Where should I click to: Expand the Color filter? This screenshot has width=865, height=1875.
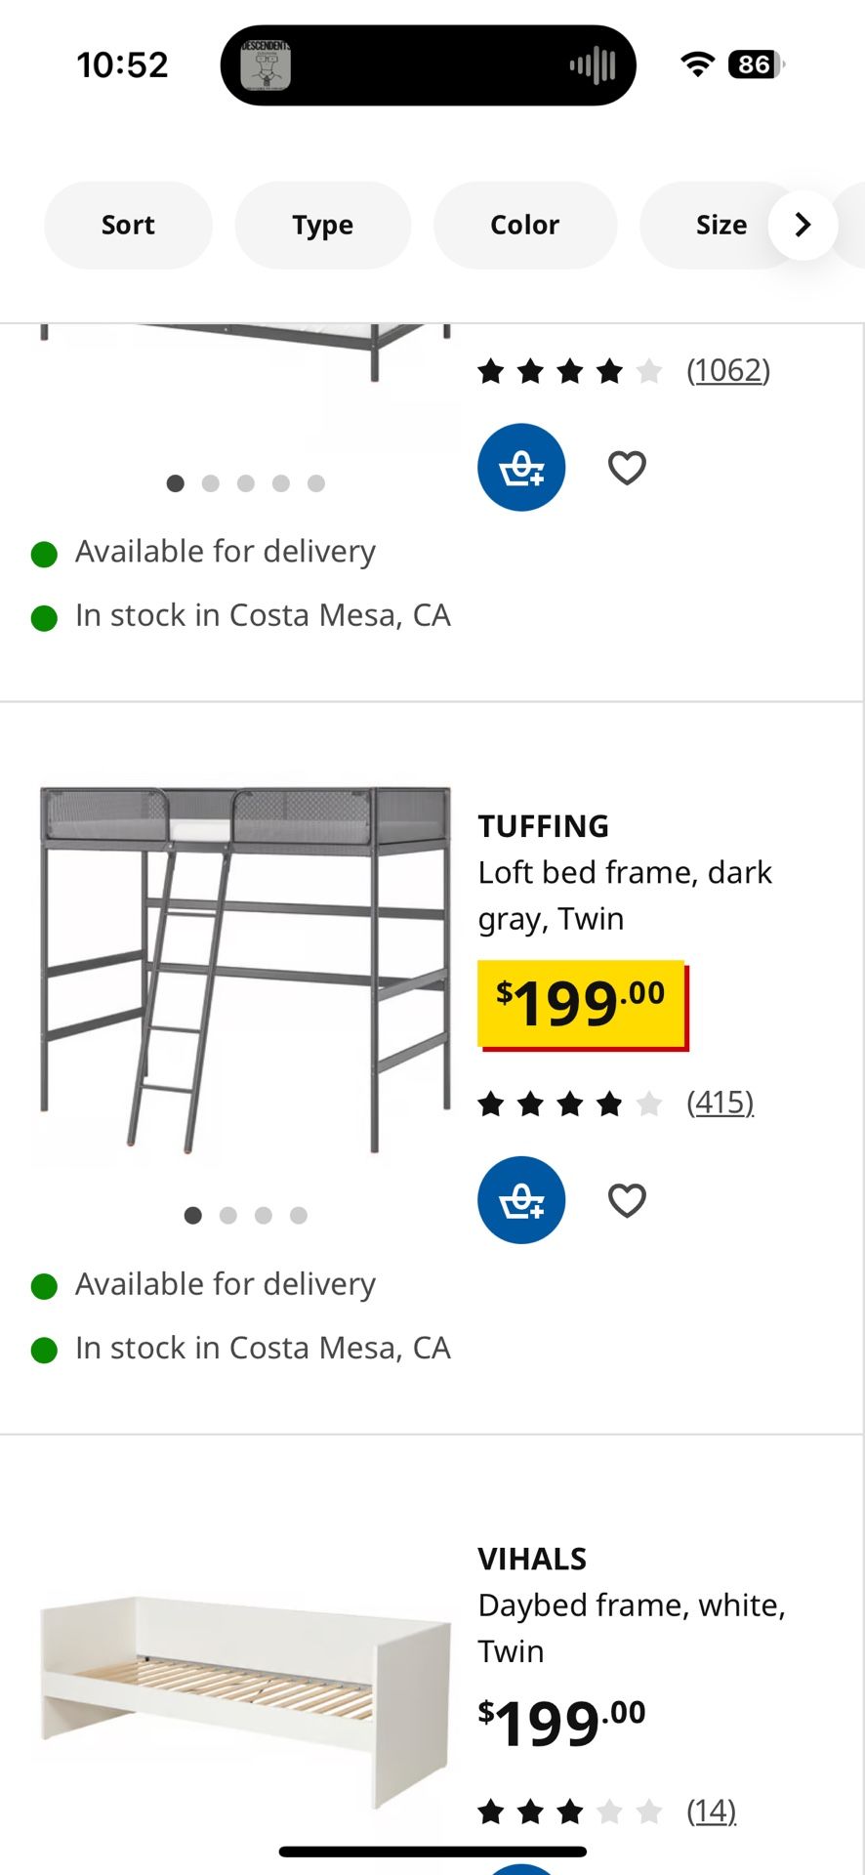(x=524, y=225)
